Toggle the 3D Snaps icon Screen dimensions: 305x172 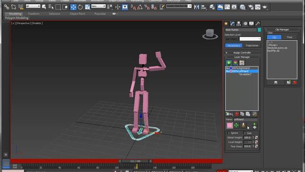(x=133, y=7)
